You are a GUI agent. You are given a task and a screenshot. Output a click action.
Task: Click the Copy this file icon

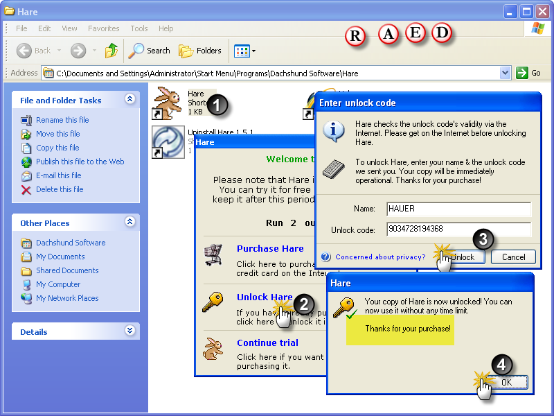tap(26, 148)
